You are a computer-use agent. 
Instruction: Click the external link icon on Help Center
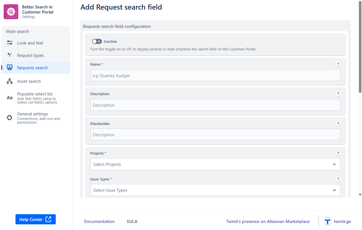click(x=48, y=219)
